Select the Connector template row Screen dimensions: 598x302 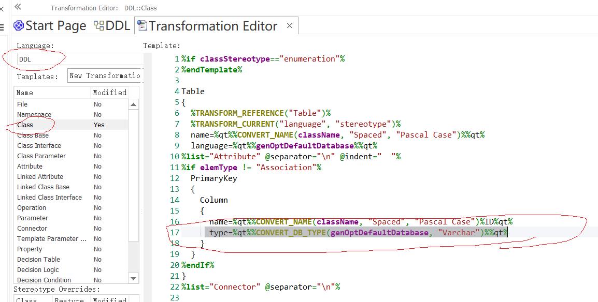point(71,228)
